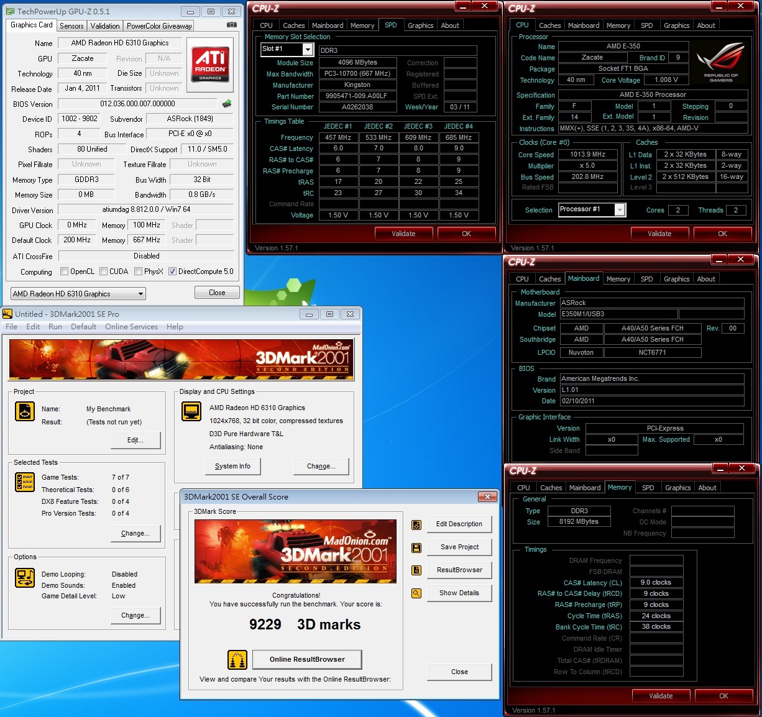Open the AMD Radeon HD 6310 Graphics dropdown
This screenshot has width=762, height=717.
[x=78, y=294]
